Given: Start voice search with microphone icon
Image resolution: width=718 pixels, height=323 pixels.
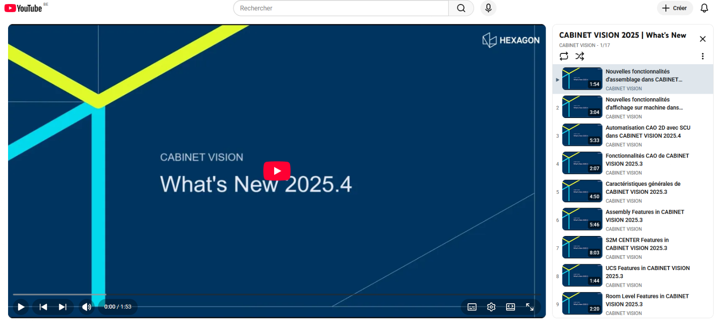Looking at the screenshot, I should 488,8.
